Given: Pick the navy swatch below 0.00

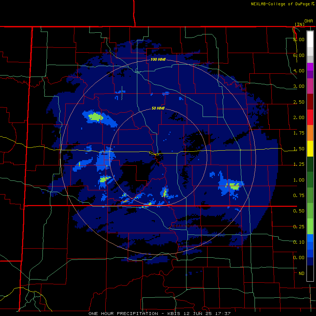Looking at the screenshot, I should click(310, 261).
